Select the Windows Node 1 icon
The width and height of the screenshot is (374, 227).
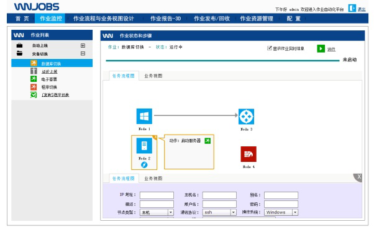[144, 116]
